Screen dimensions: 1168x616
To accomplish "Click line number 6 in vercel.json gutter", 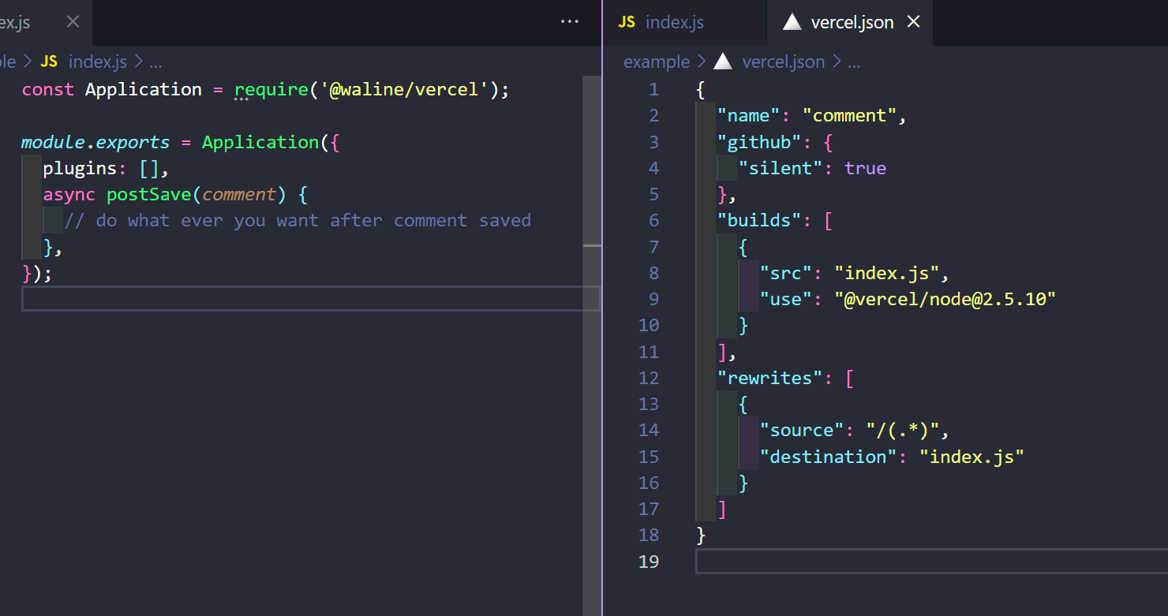I will click(x=653, y=220).
